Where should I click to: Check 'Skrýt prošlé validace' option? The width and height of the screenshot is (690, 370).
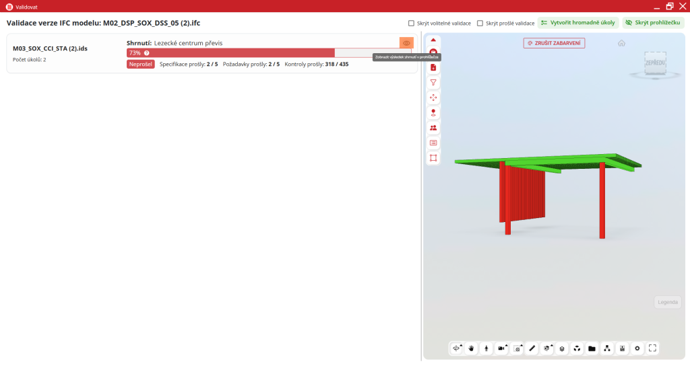pyautogui.click(x=480, y=23)
